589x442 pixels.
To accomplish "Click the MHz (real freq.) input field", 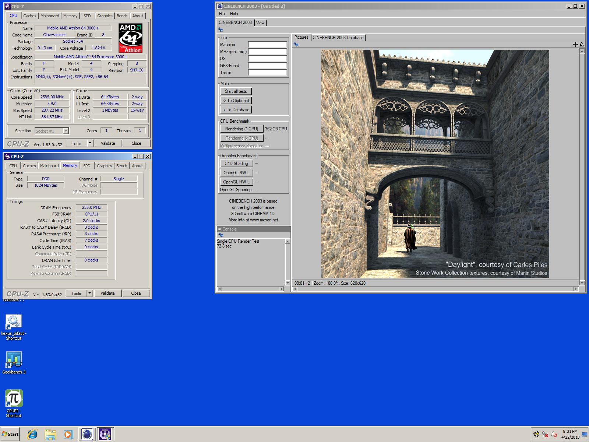I will [267, 52].
